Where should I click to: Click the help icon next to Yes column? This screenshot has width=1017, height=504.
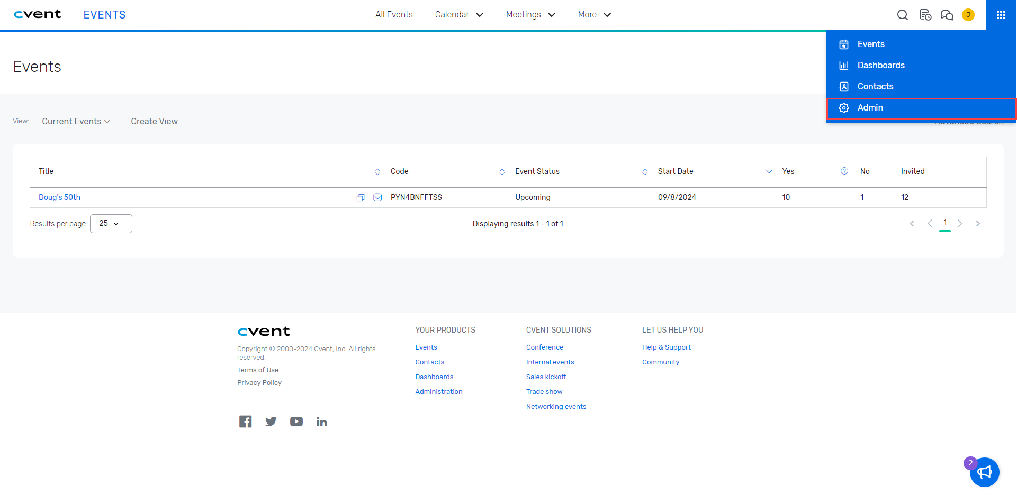(844, 171)
